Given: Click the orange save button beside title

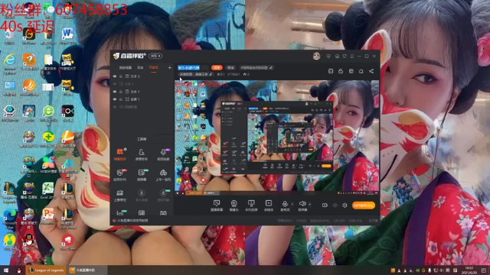Looking at the screenshot, I should pos(217,67).
